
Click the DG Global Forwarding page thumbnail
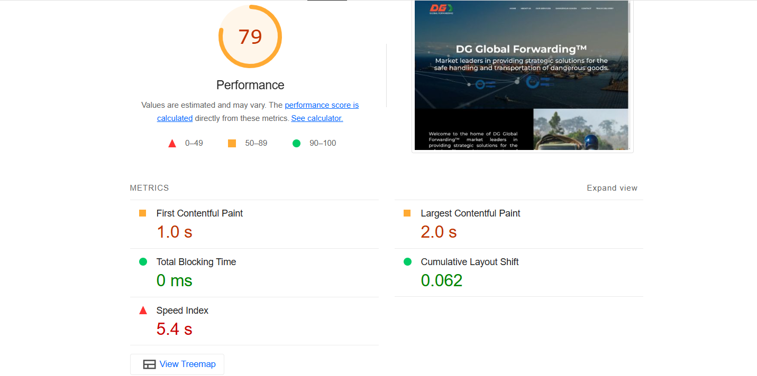click(x=522, y=76)
